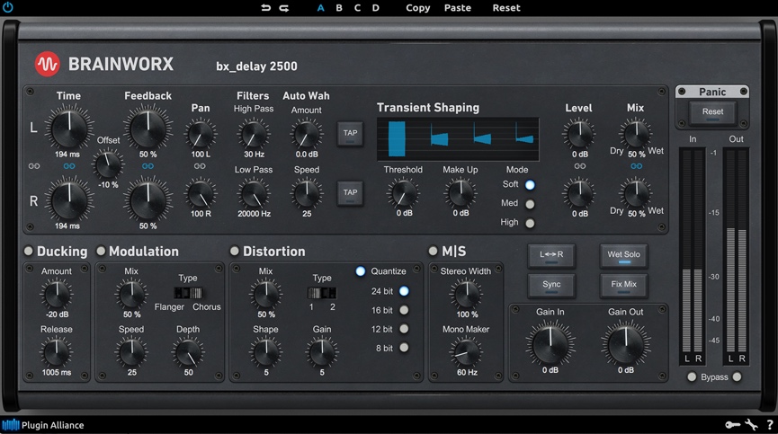The height and width of the screenshot is (434, 778).
Task: Select 12 bit quantize depth
Action: [405, 329]
